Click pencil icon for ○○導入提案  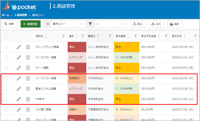click(x=19, y=110)
